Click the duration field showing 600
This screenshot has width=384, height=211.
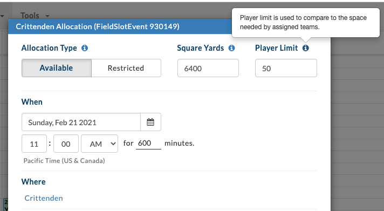tap(148, 143)
